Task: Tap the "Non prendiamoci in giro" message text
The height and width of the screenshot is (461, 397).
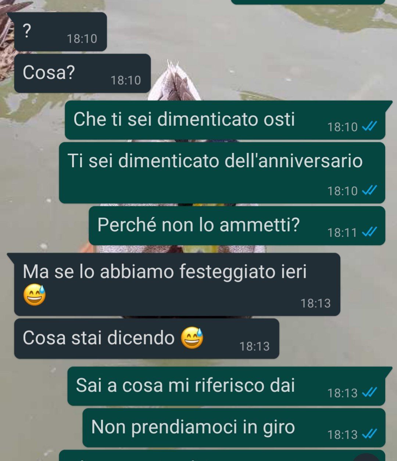Action: coord(193,427)
